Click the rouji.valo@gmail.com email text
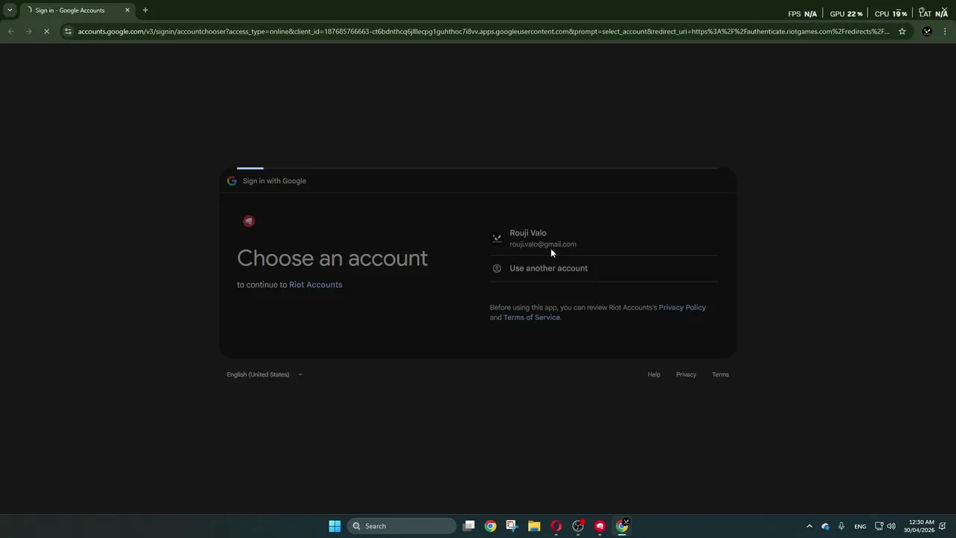 pos(543,244)
